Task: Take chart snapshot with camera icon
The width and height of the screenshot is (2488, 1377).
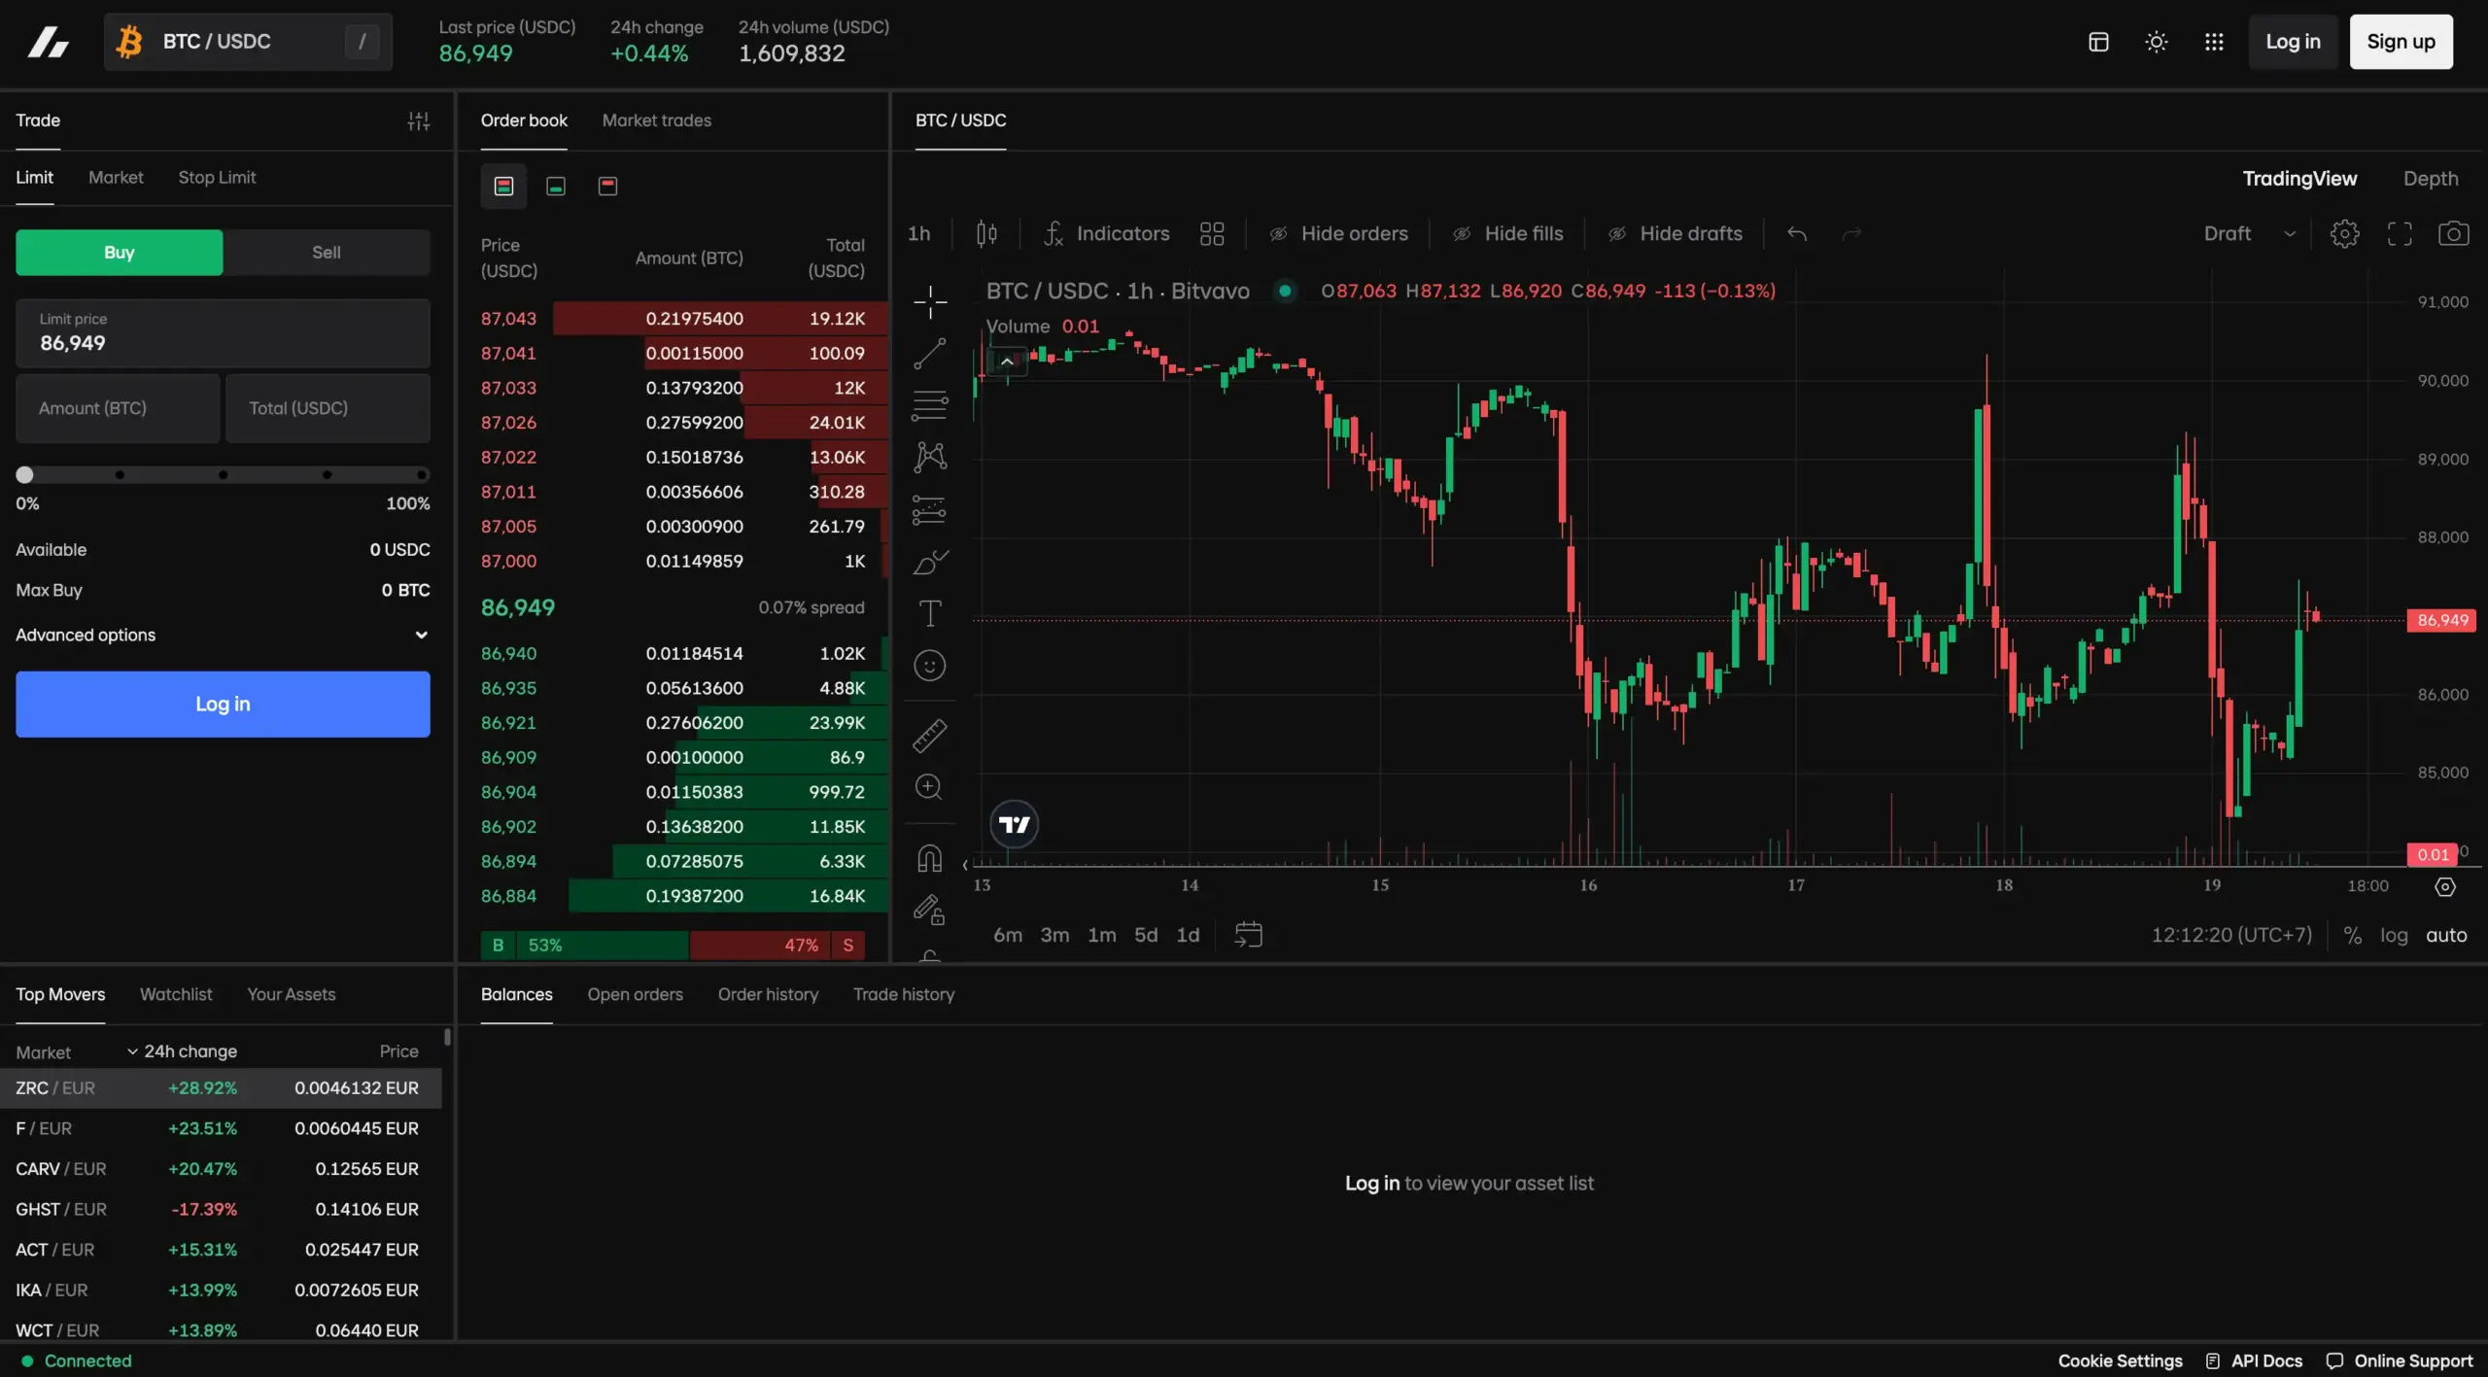Action: 2453,233
